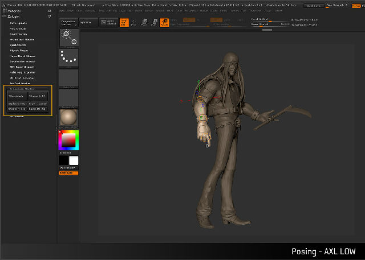Viewport: 365px width, 260px height.
Task: Click the QuickSave button
Action: coord(314,6)
